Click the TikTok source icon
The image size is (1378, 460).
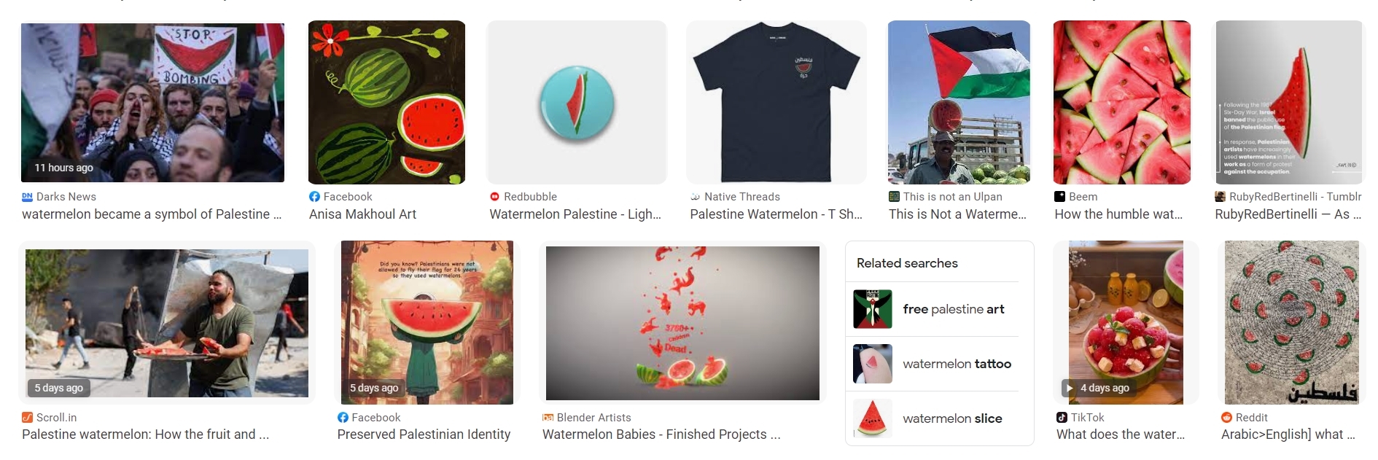click(1062, 418)
